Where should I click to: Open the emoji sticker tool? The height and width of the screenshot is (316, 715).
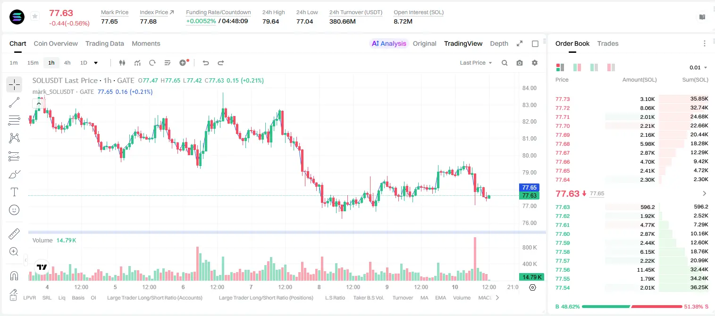click(14, 210)
